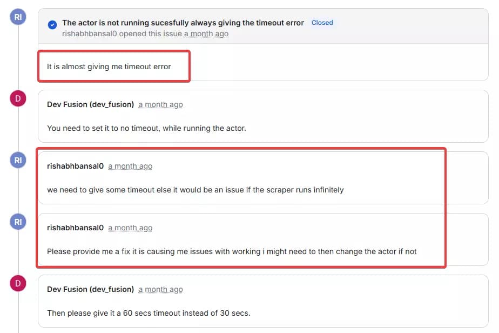
Task: Click the blue Closed status badge
Action: [322, 23]
